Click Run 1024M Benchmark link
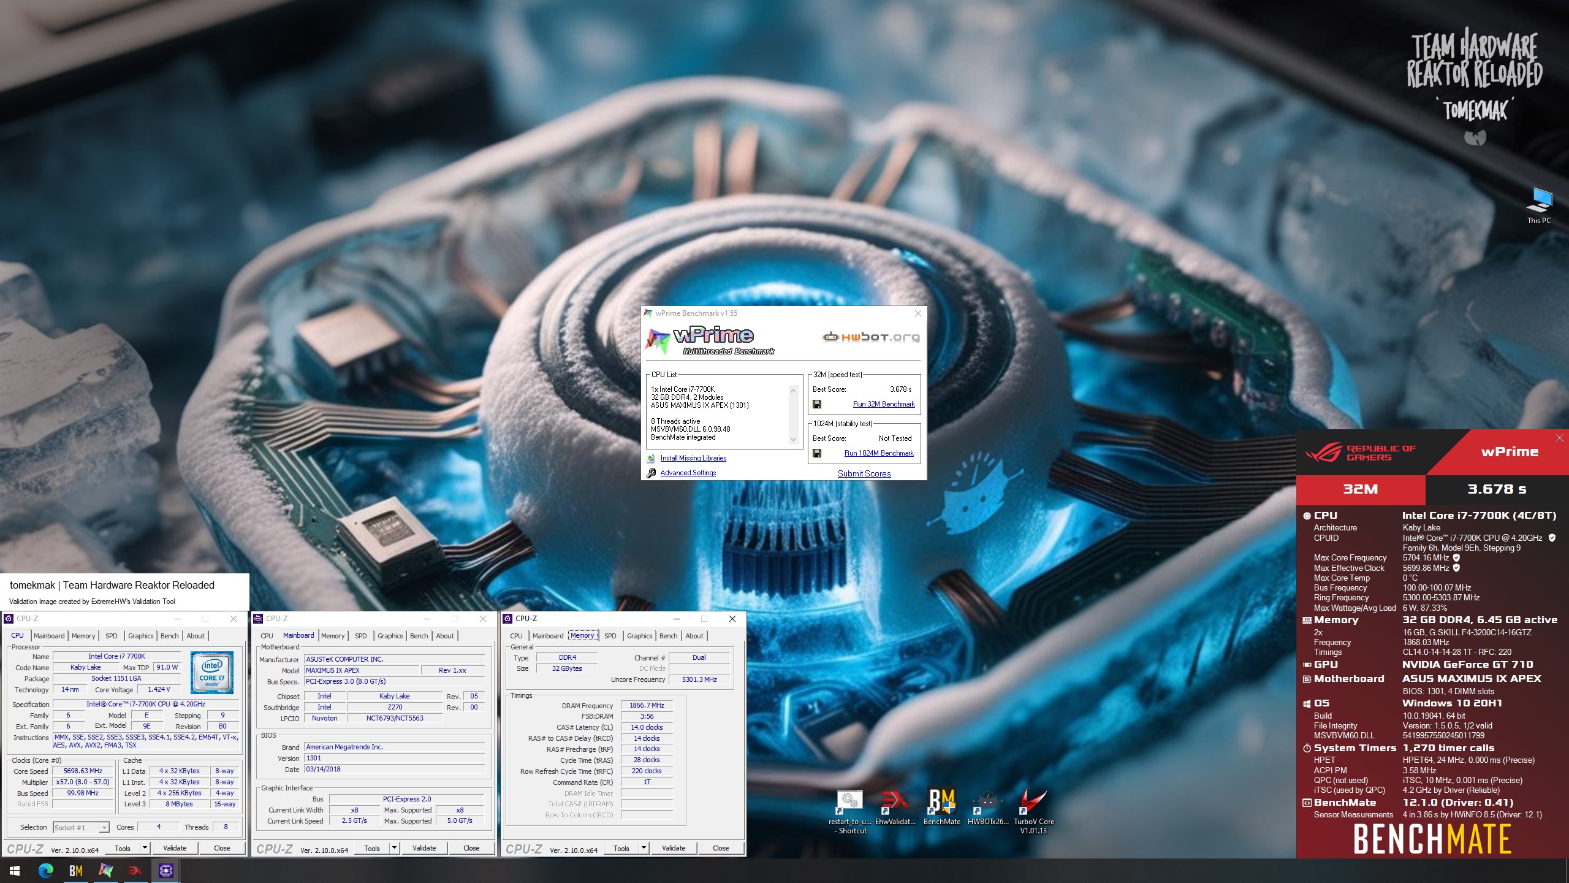This screenshot has width=1569, height=883. tap(879, 453)
